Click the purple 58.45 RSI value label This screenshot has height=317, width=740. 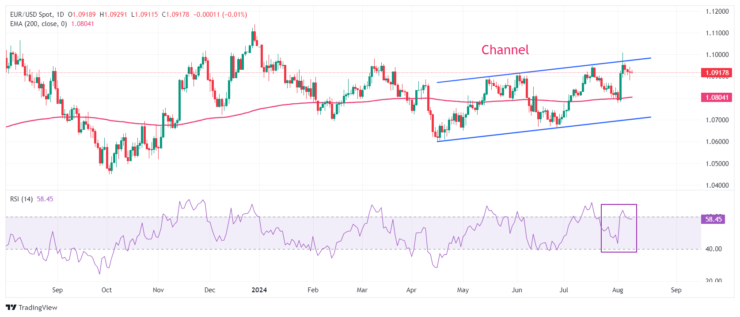click(713, 219)
